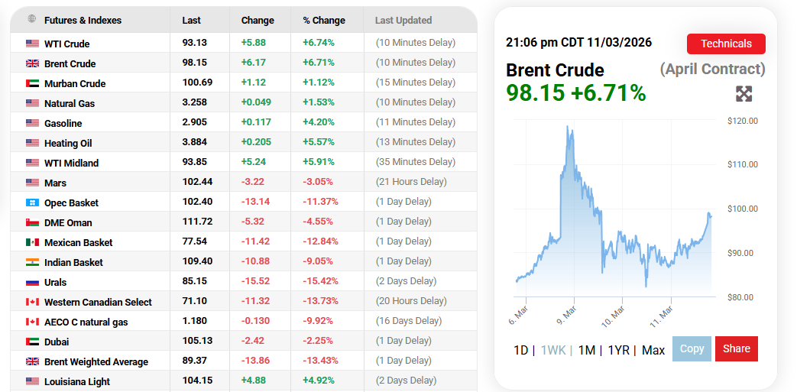Viewport: 797px width, 392px height.
Task: Click the globe icon beside Futures & Indexes
Action: pyautogui.click(x=31, y=19)
